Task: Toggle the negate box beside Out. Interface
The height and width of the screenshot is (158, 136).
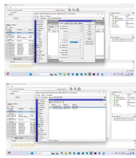Action: tap(69, 42)
